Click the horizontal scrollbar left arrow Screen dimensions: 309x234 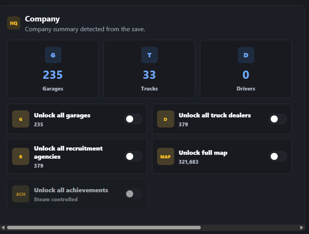(x=3, y=227)
